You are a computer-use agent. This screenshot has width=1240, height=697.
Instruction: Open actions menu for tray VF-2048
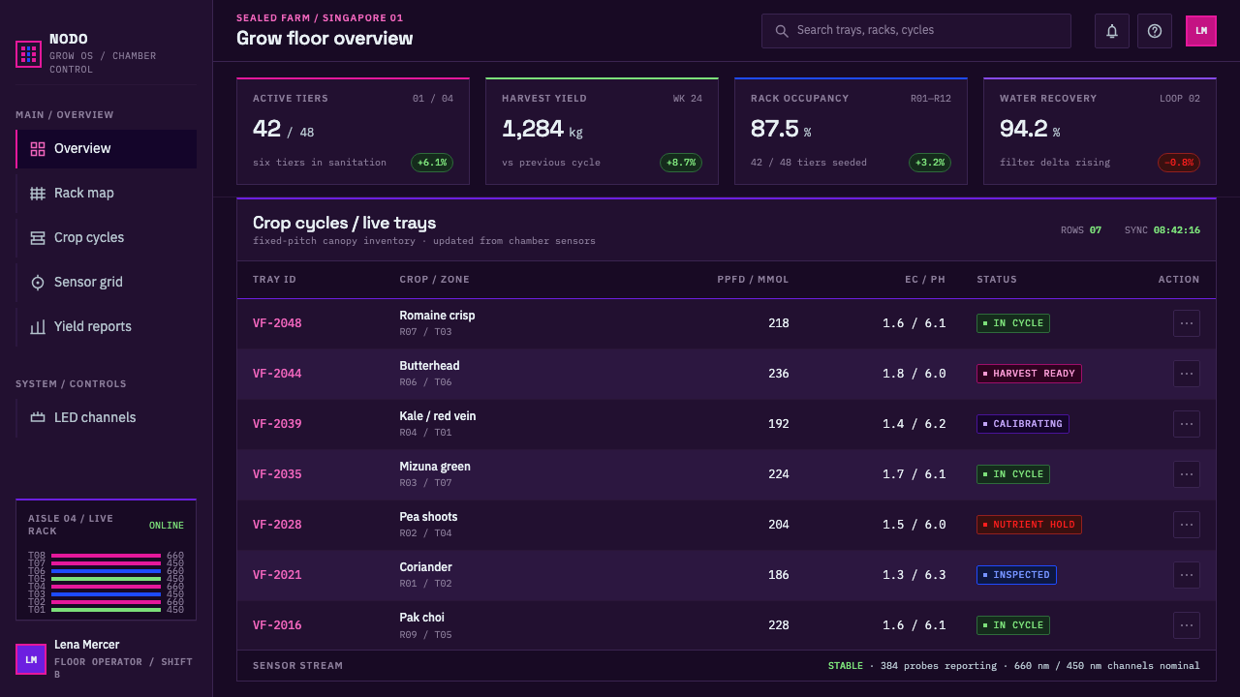point(1187,323)
